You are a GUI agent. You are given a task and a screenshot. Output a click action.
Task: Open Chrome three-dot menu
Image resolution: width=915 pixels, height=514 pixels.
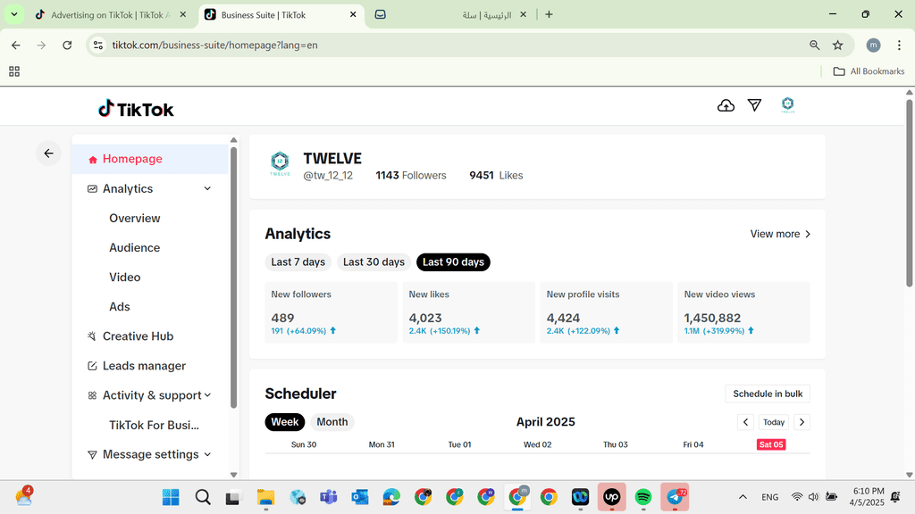coord(899,45)
